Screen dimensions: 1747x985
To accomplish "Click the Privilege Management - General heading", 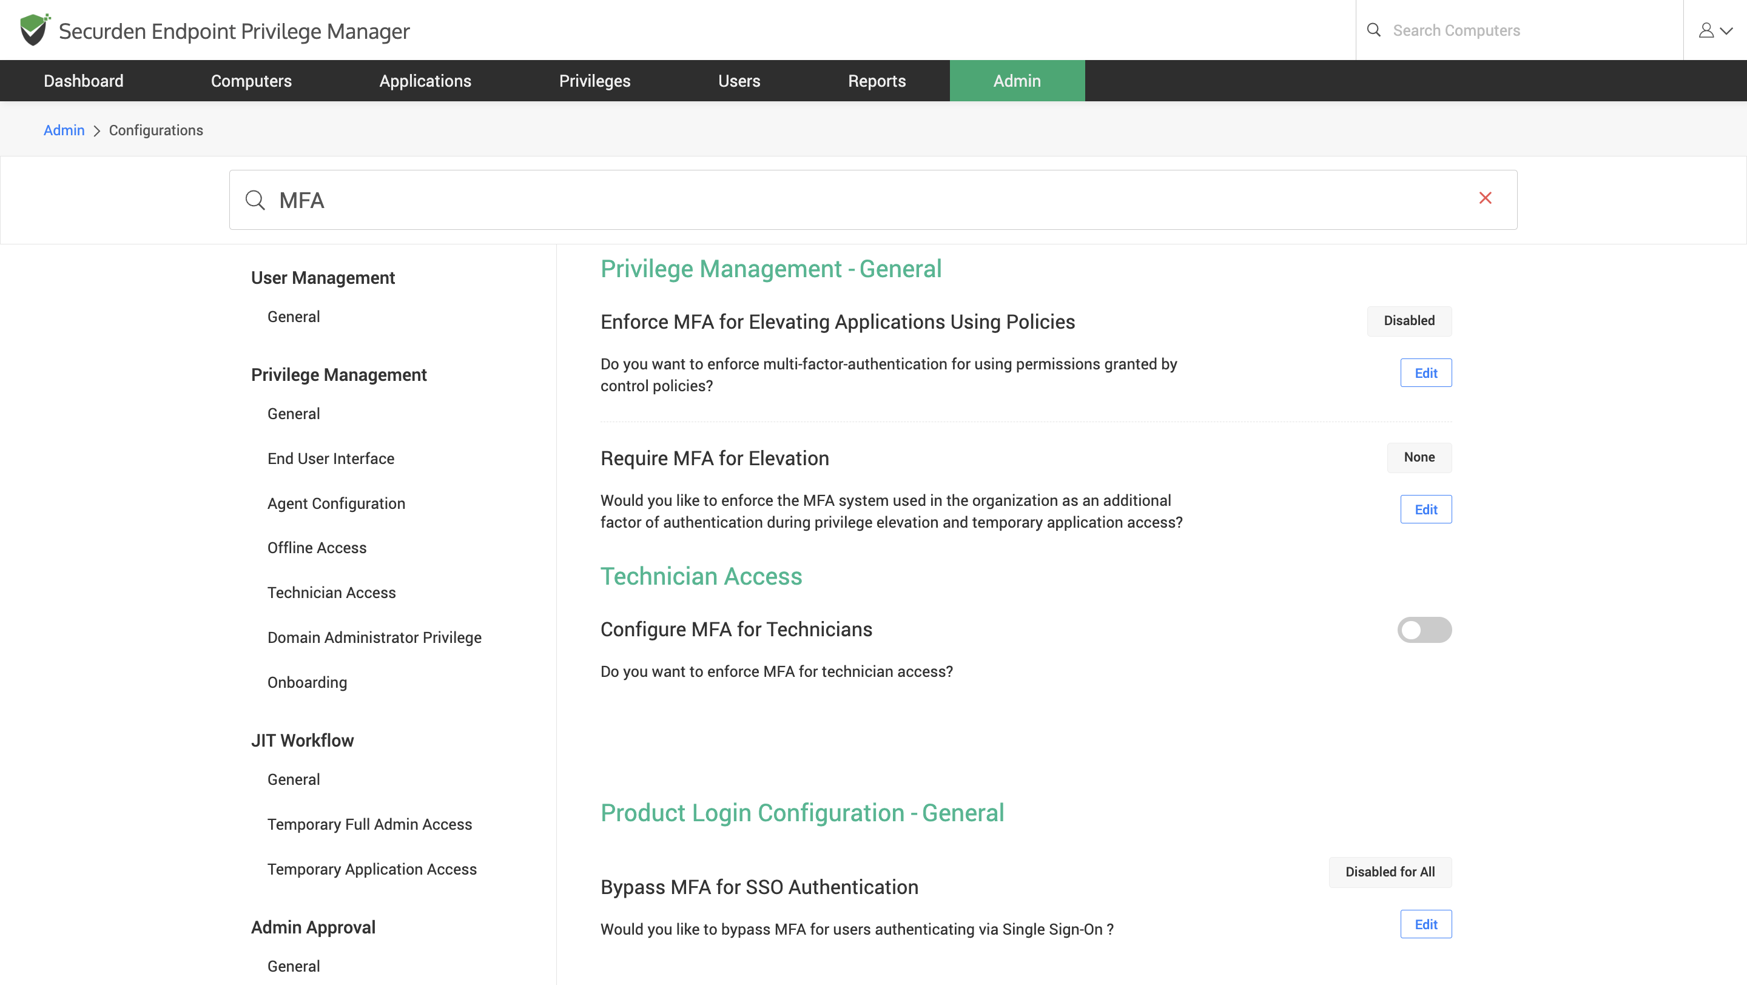I will tap(771, 269).
